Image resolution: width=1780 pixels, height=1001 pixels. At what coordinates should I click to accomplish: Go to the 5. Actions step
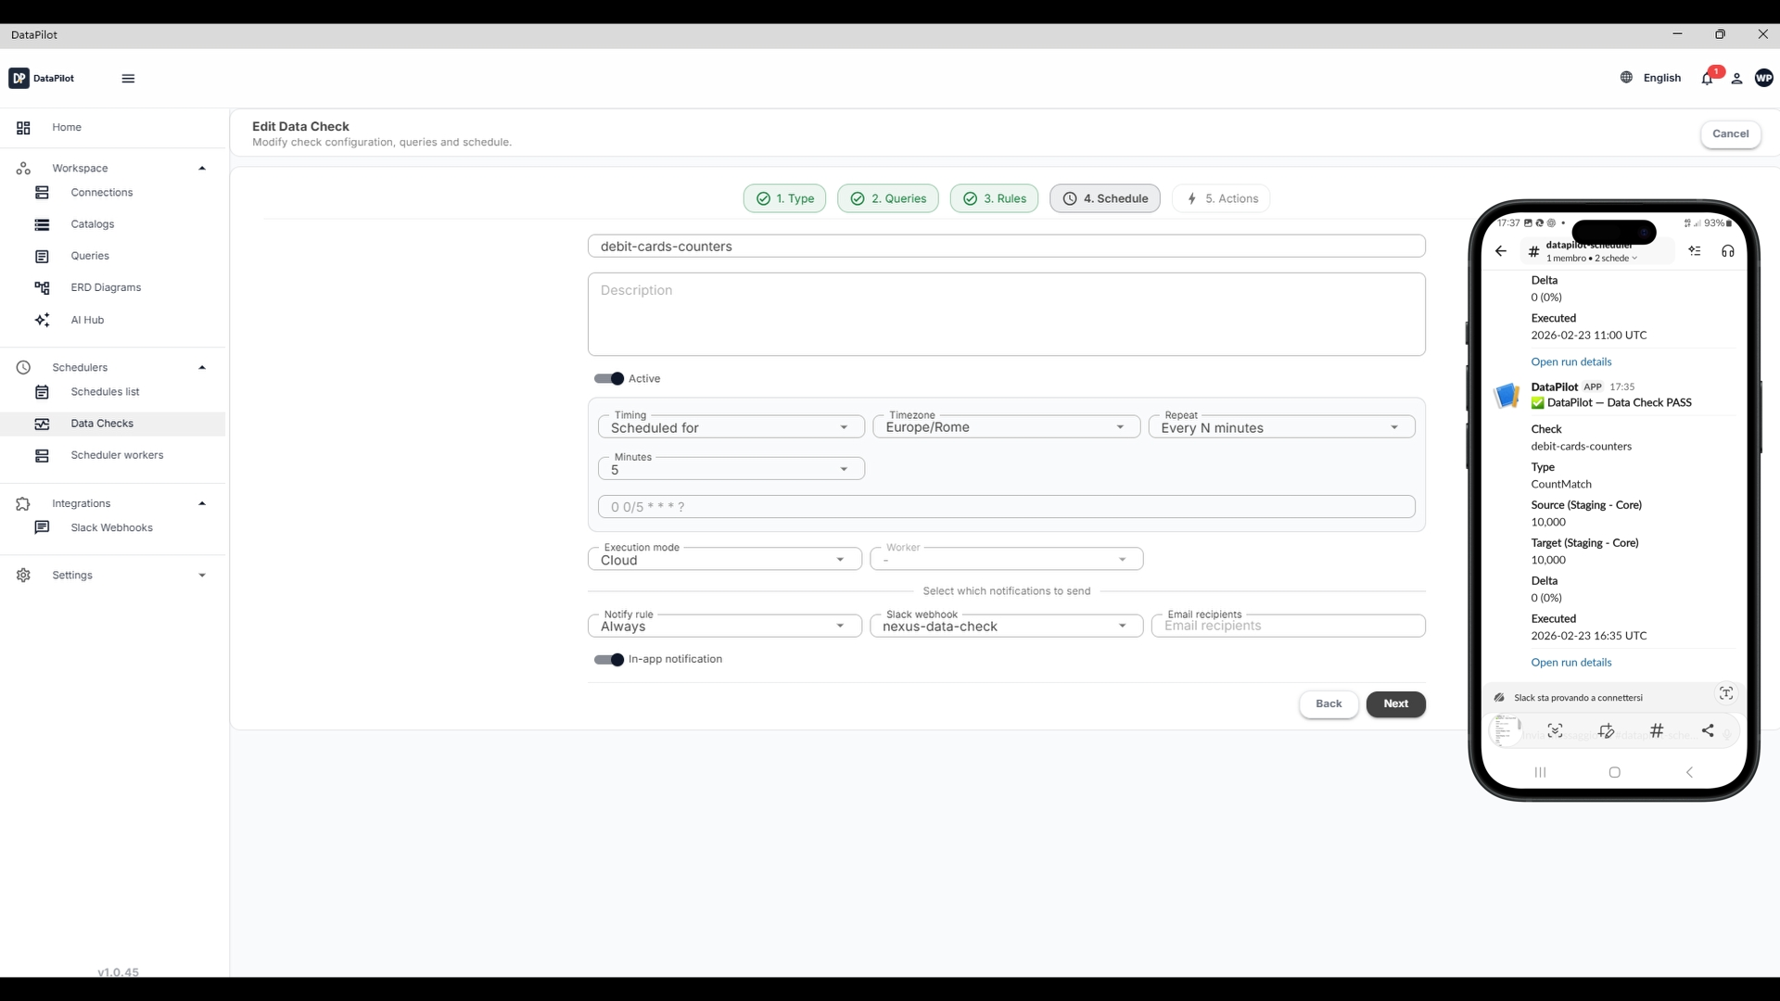pos(1221,198)
